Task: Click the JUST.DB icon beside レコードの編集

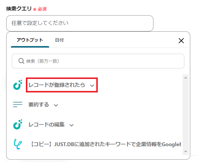Action: 18,124
